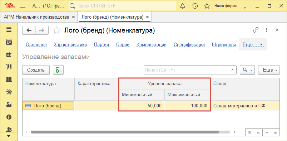Open service settings lines icon in title bar

coord(245,6)
